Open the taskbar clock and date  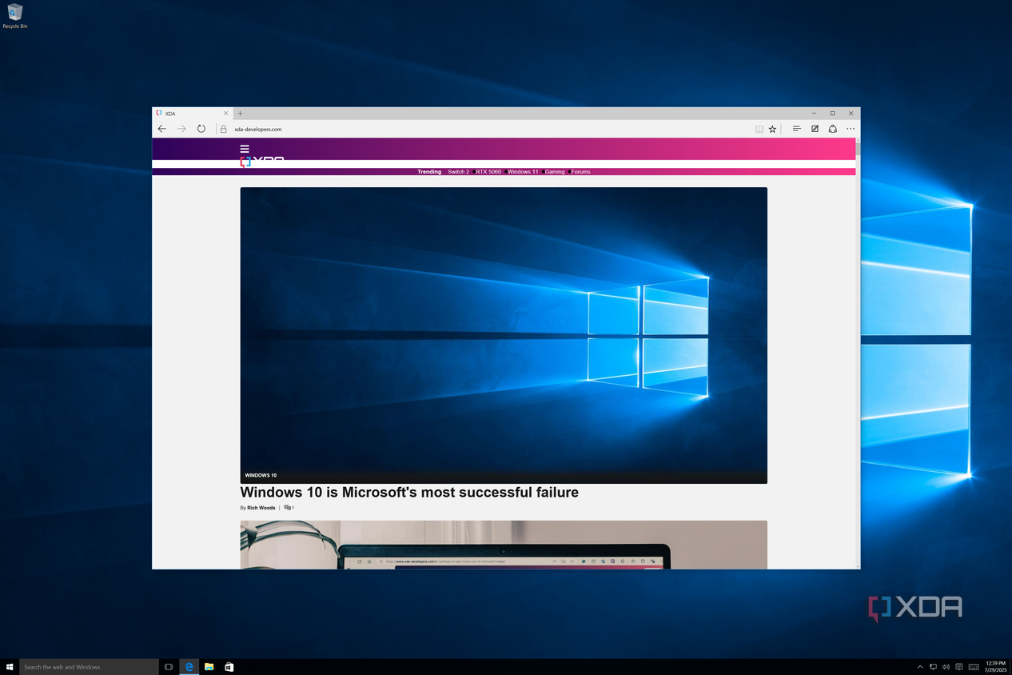point(995,667)
